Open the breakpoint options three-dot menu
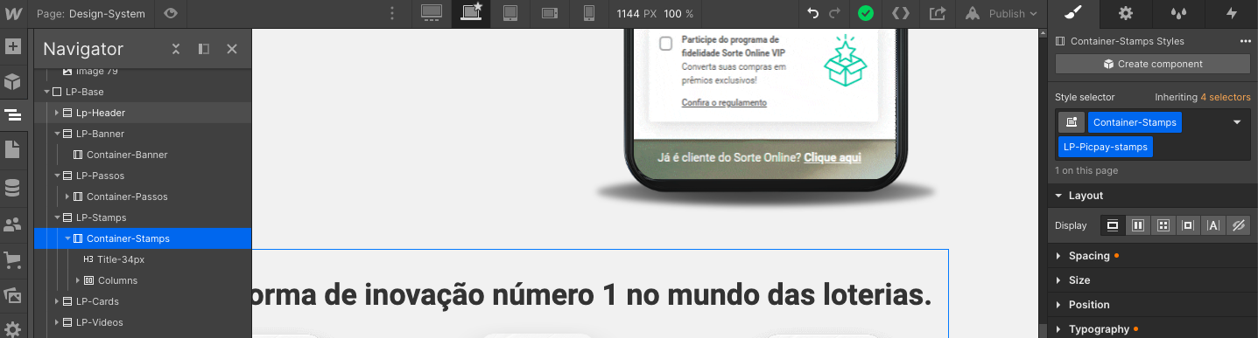1258x338 pixels. 391,13
